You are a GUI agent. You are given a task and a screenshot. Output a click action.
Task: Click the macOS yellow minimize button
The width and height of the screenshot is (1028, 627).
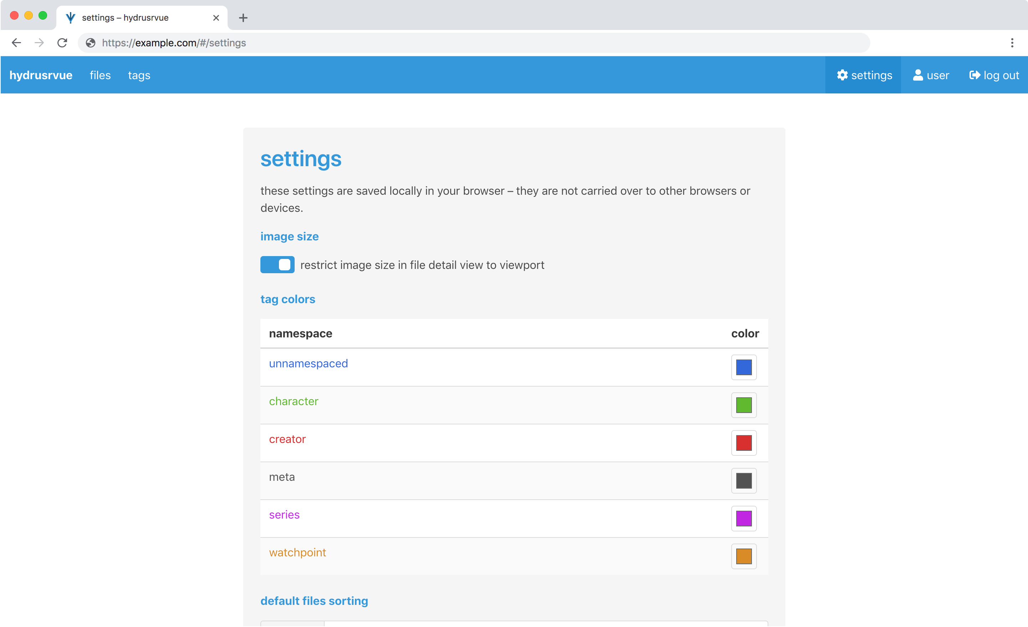click(x=29, y=15)
